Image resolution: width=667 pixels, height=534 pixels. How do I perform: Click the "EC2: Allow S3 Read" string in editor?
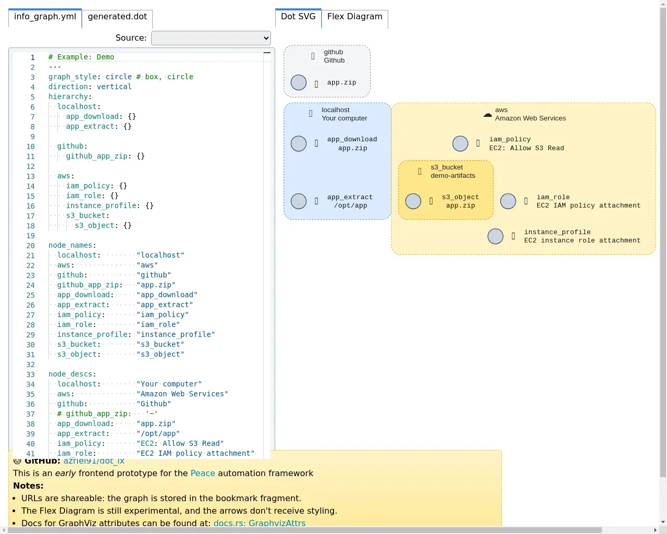tap(180, 444)
